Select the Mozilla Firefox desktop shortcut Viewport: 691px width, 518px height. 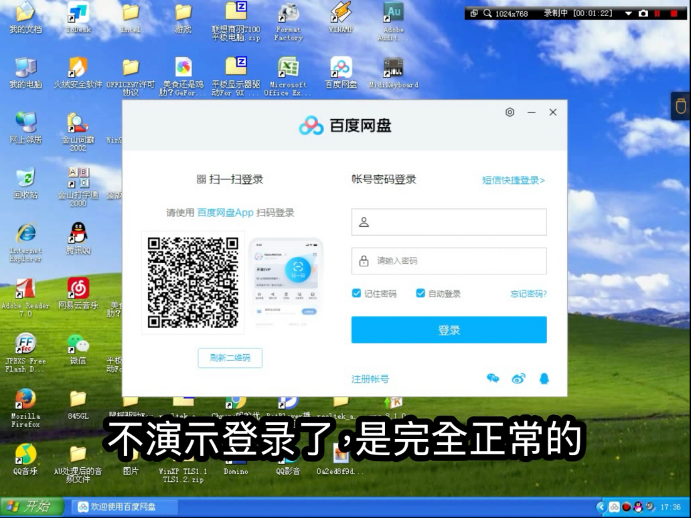(25, 408)
